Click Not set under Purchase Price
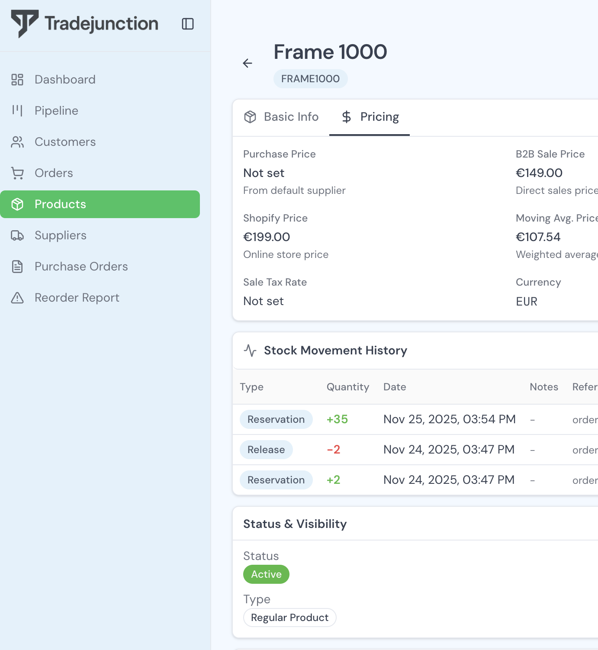This screenshot has height=650, width=598. click(x=264, y=173)
